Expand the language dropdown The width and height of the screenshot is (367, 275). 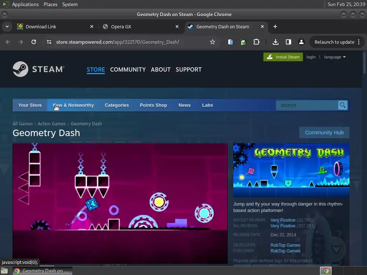pyautogui.click(x=335, y=57)
